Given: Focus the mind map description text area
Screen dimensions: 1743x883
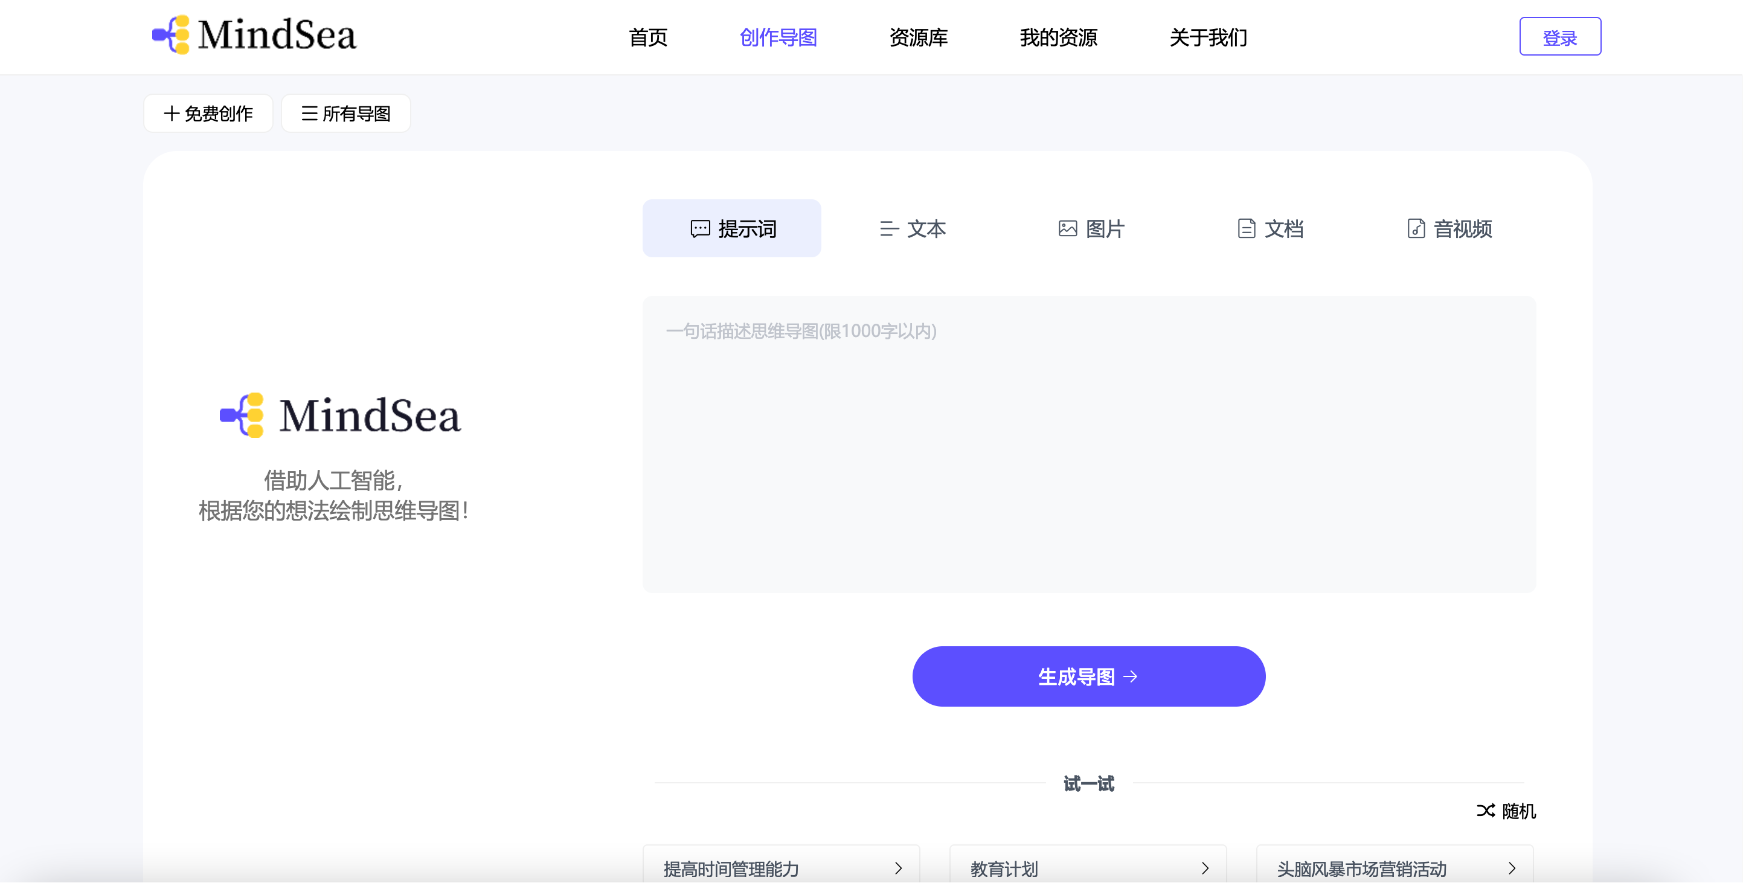Looking at the screenshot, I should (x=1088, y=444).
